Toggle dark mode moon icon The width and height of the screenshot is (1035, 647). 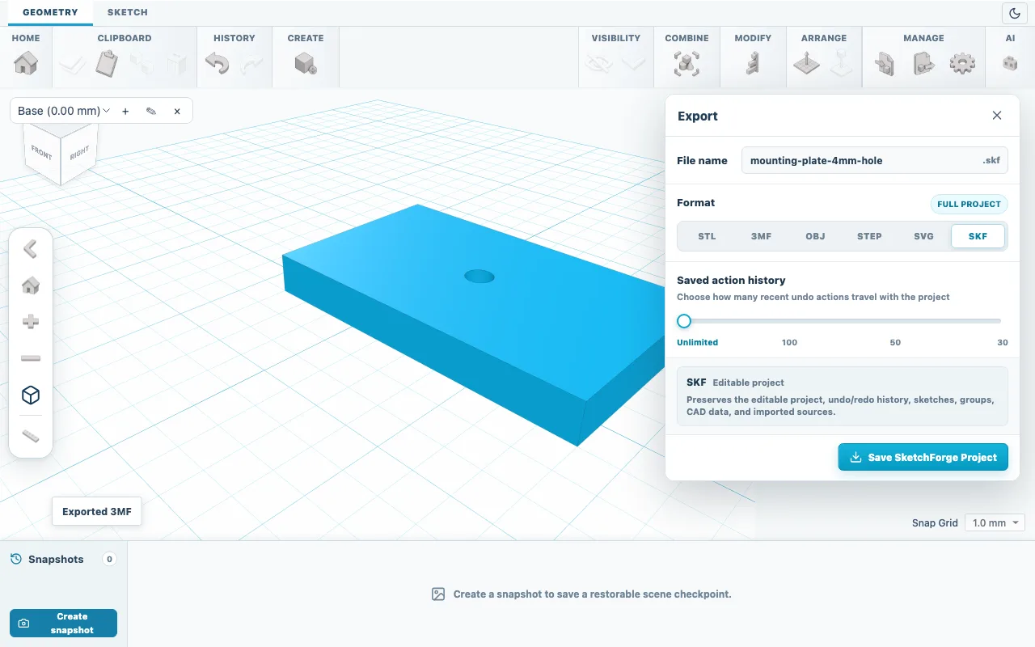tap(1014, 13)
